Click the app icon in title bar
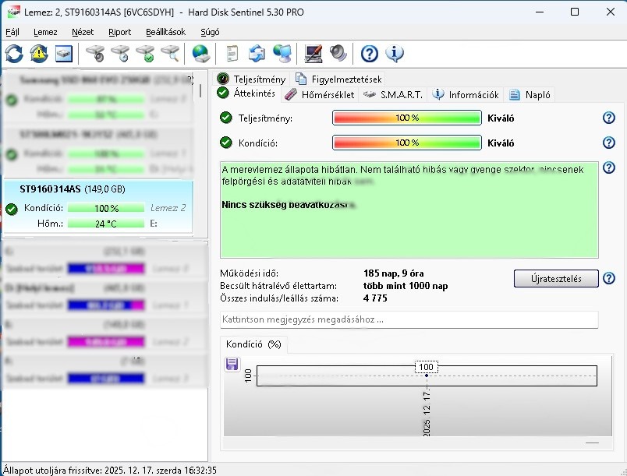Viewport: 627px width, 476px height. coord(13,12)
